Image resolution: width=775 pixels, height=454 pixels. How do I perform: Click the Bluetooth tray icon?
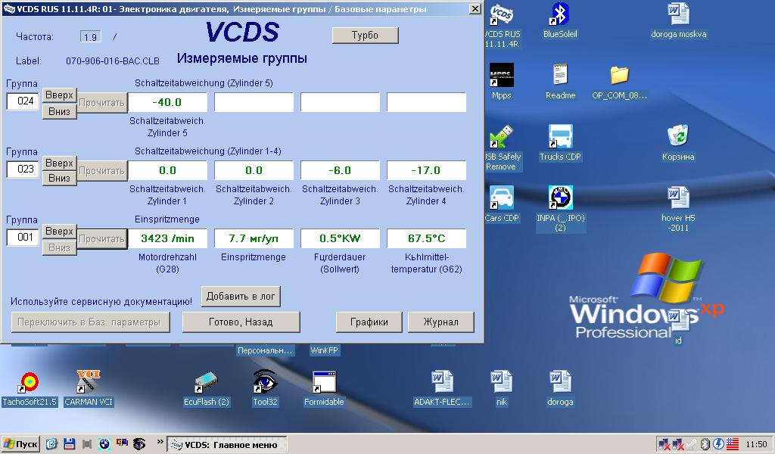tap(705, 444)
